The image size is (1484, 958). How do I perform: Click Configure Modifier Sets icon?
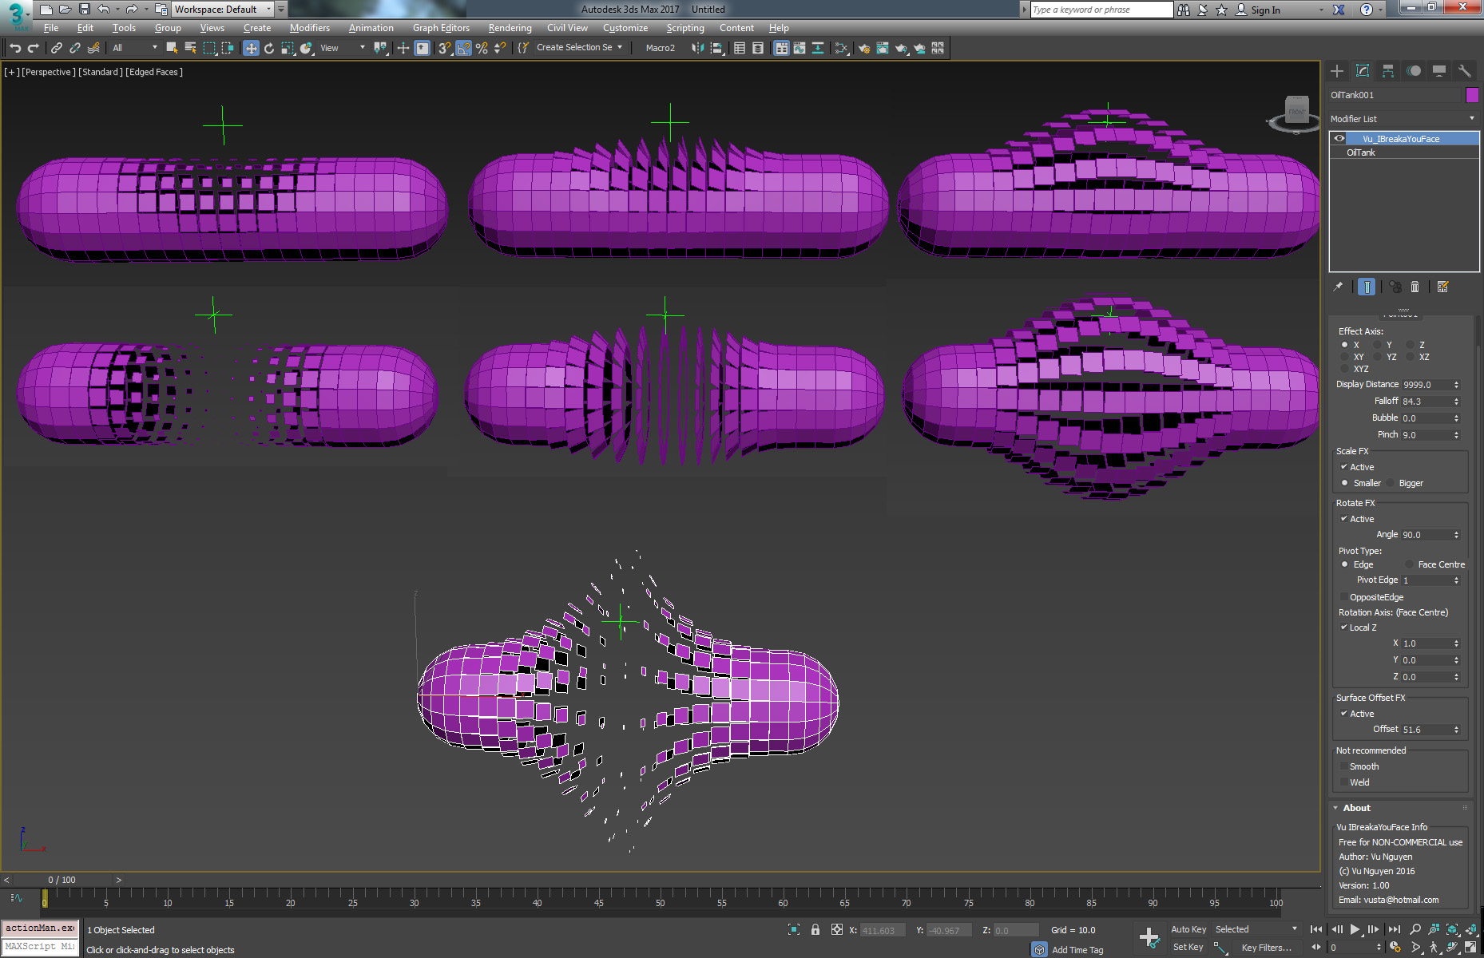pos(1442,287)
